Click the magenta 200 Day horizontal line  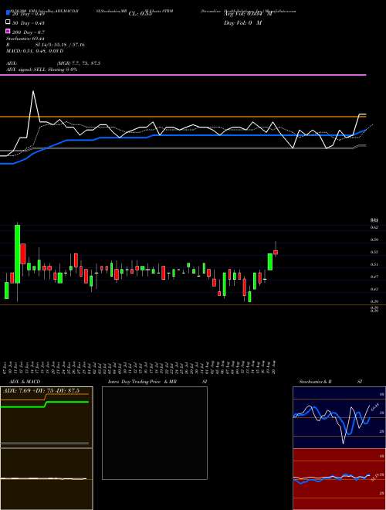tap(183, 75)
